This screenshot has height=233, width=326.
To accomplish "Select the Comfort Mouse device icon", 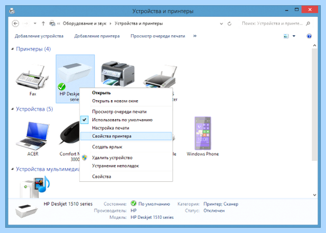I will tap(69, 133).
